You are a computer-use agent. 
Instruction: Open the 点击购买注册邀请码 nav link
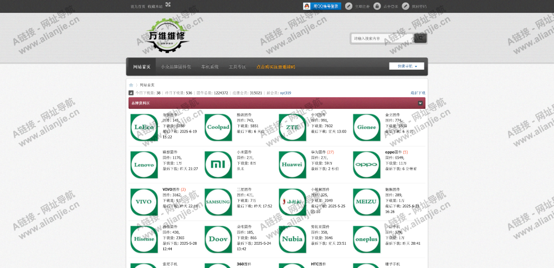(275, 67)
